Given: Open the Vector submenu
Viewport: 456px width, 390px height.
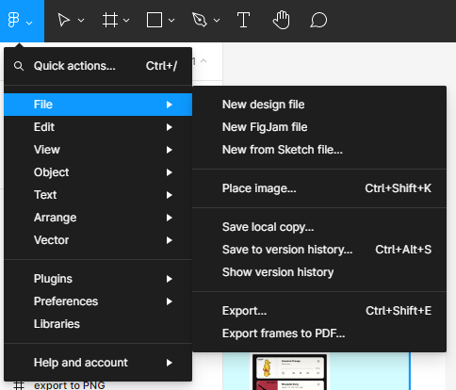Looking at the screenshot, I should tap(98, 240).
